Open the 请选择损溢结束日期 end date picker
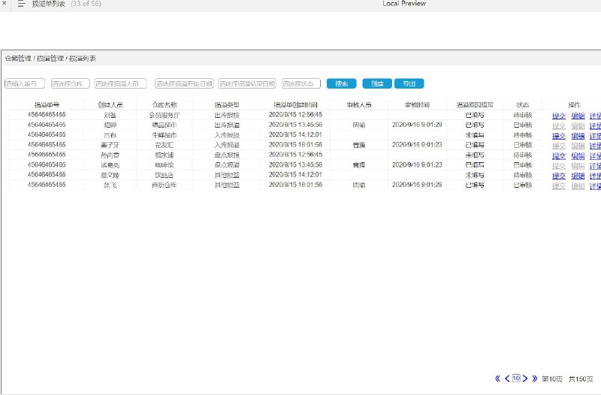Screen dimensions: 601x395 247,83
